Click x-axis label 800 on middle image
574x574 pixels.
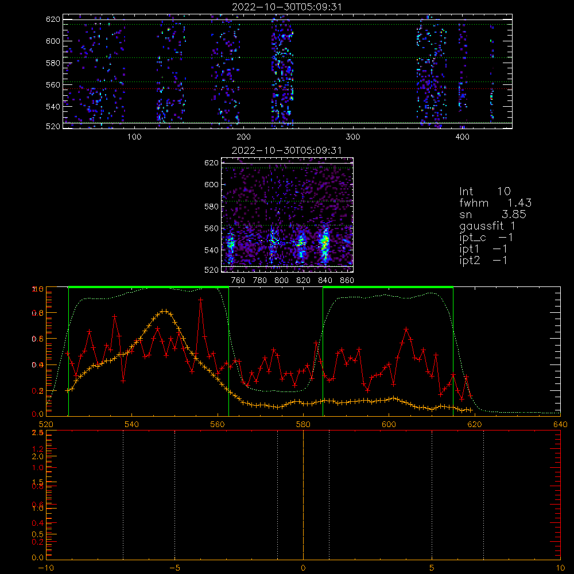(281, 281)
